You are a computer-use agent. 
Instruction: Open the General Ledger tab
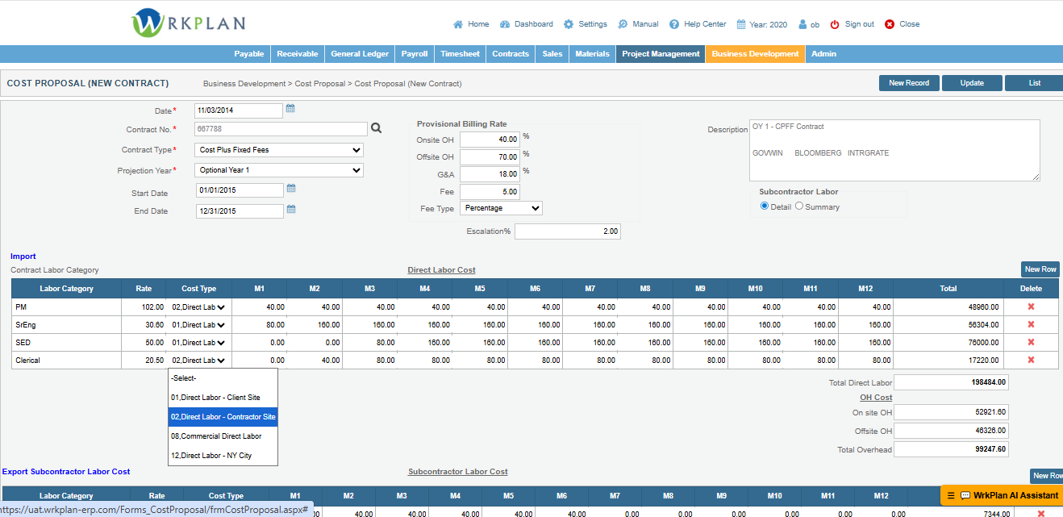[x=360, y=54]
